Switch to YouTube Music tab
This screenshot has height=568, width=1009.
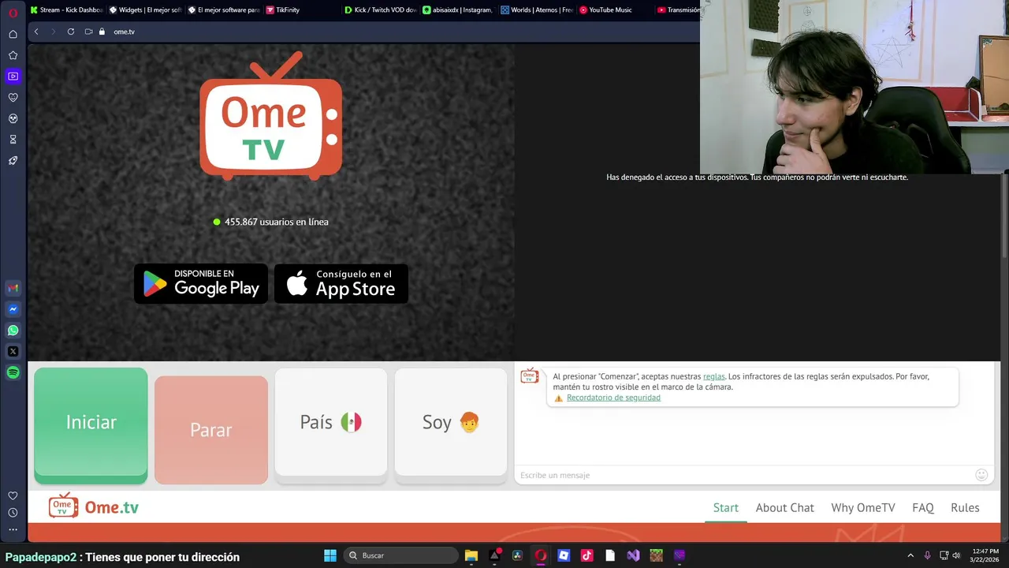click(605, 10)
